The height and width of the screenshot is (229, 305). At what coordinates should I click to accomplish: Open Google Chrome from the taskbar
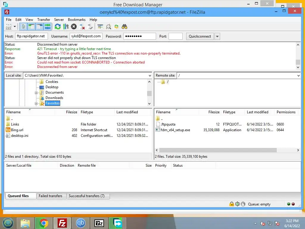tap(43, 223)
